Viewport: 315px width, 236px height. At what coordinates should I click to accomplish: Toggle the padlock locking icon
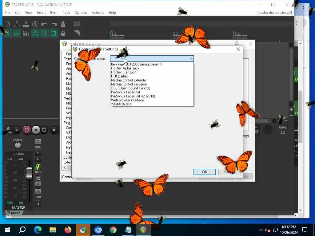63,33
